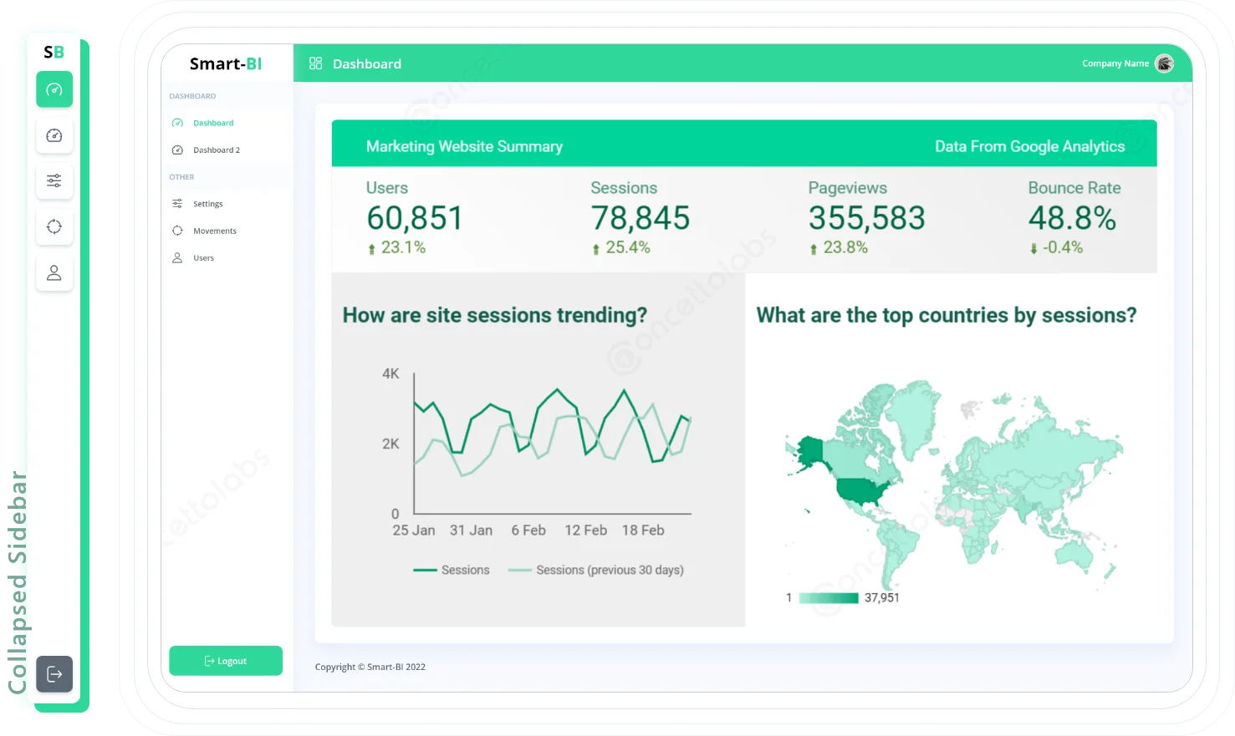Click the Company Name label in header
Screen dimensions: 1235x736
coord(1115,63)
